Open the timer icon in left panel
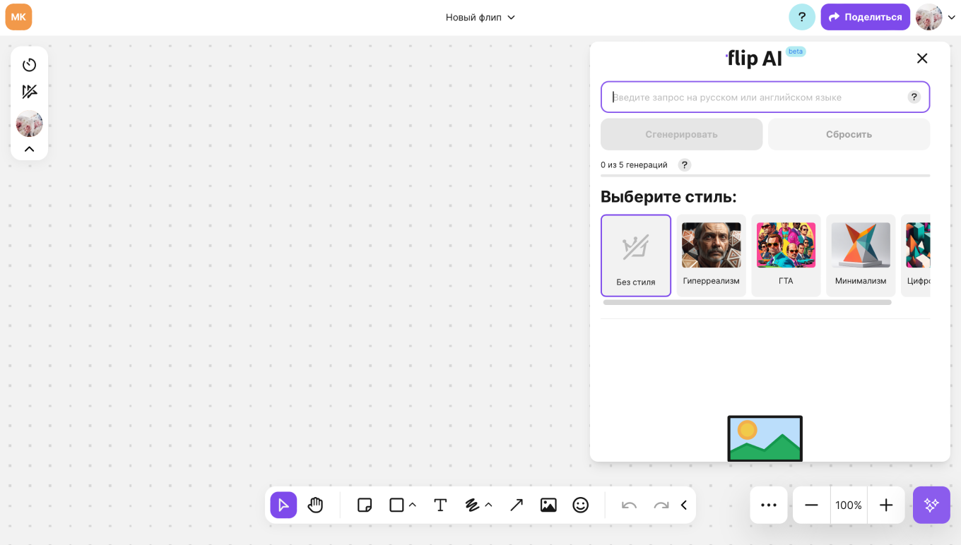 29,65
